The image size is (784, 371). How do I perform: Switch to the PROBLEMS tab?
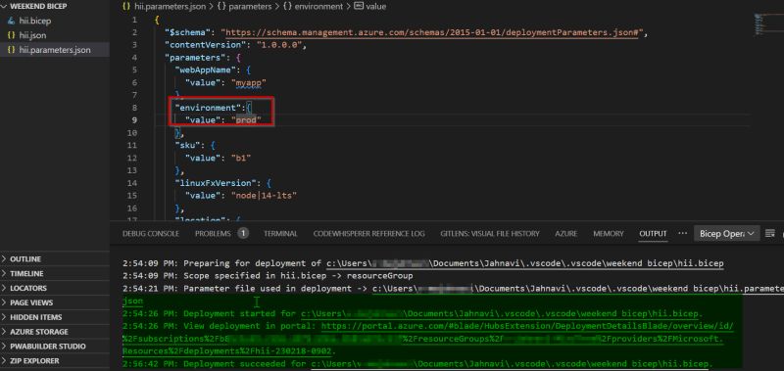(x=213, y=234)
